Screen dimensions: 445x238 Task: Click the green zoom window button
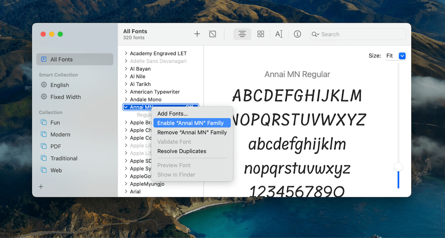point(60,34)
